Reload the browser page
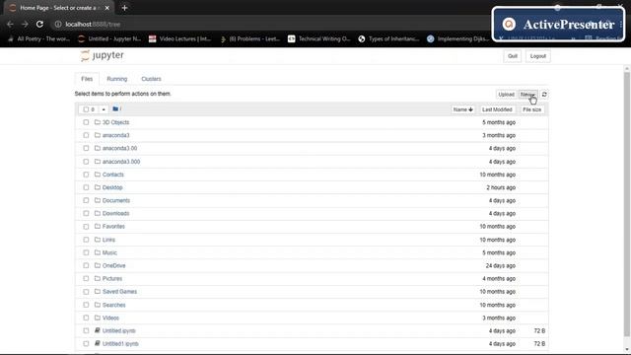Screen dimensions: 631x355 coord(39,24)
